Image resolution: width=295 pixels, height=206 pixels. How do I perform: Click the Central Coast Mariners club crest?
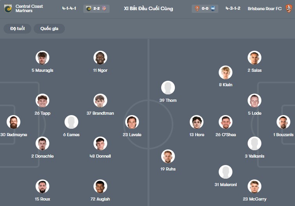click(x=8, y=9)
